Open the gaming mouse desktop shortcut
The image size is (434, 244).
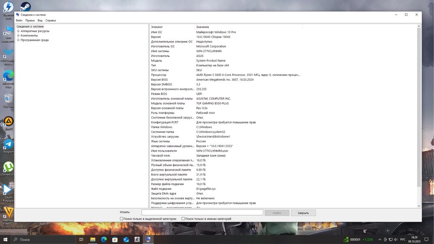(8, 57)
